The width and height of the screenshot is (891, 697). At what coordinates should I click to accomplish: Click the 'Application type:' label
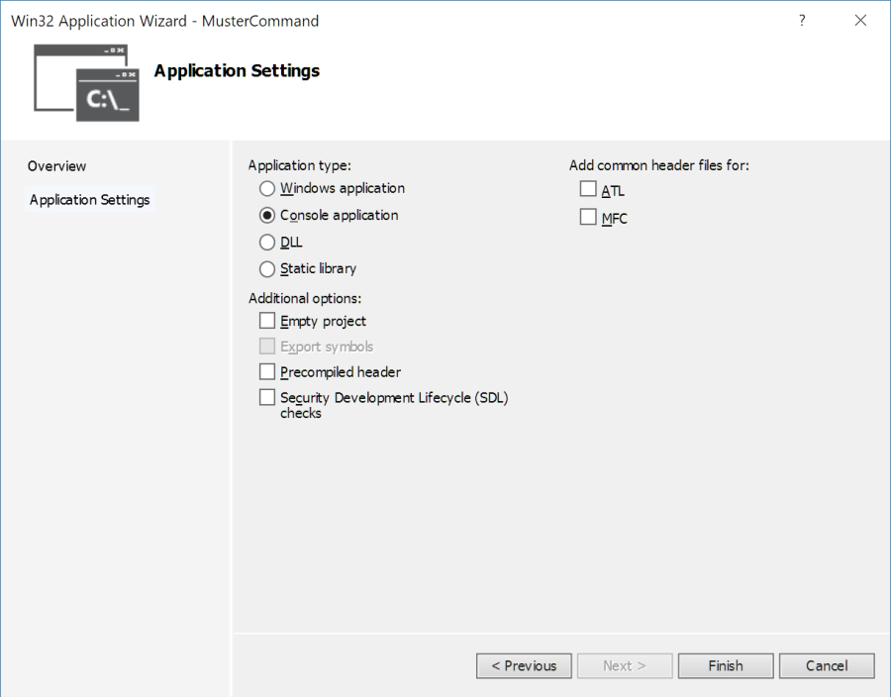coord(299,165)
